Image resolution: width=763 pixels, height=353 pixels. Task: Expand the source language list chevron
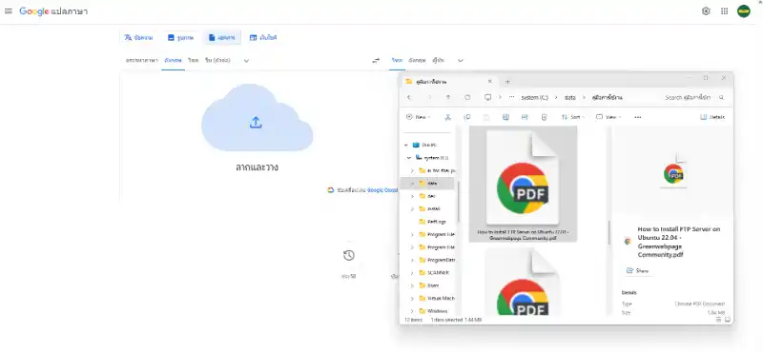click(x=246, y=61)
